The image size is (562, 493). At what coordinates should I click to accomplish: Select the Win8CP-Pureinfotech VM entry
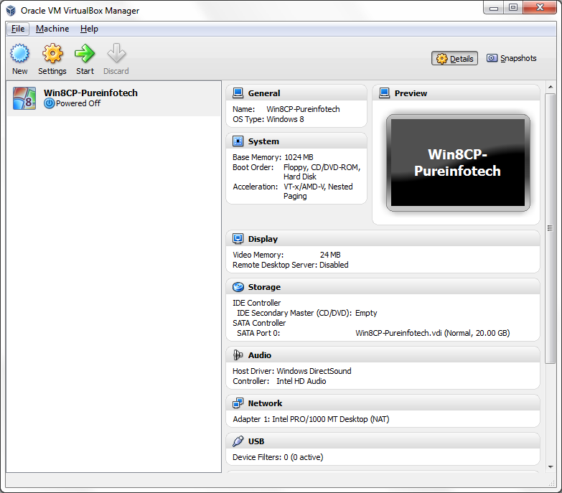coord(113,98)
